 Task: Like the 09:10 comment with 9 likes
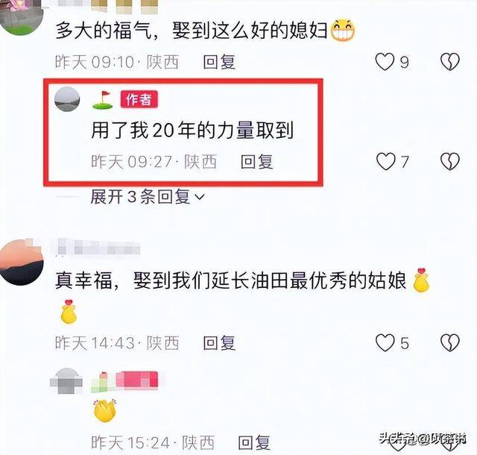click(385, 62)
